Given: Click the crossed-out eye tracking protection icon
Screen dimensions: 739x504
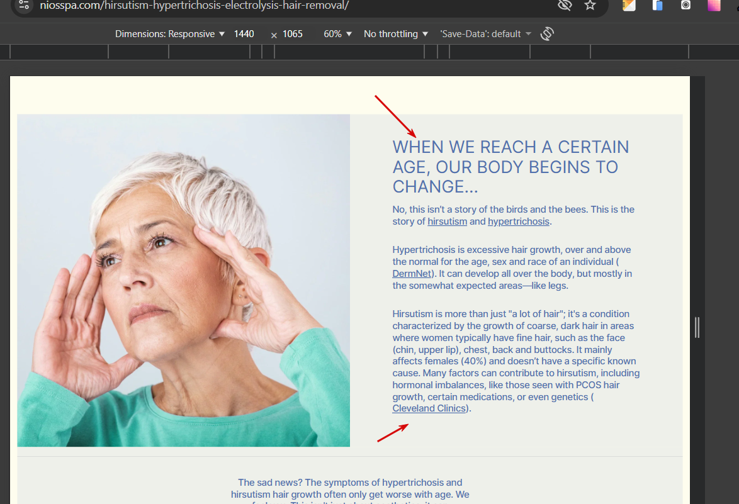Looking at the screenshot, I should click(x=565, y=5).
